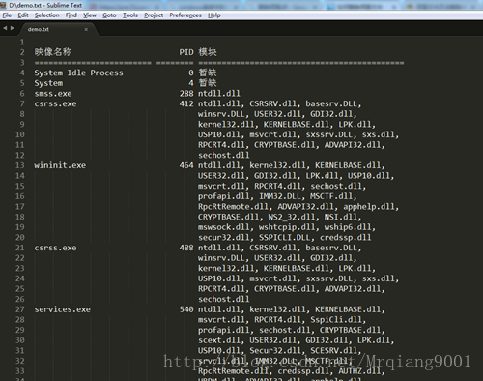Open the Goto menu

click(x=109, y=15)
